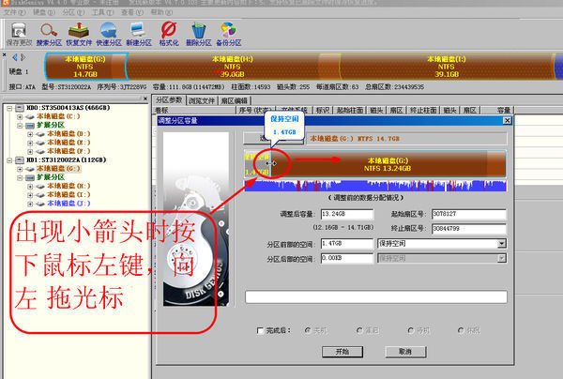Select the 待机 standby radio option
The image size is (563, 379).
coord(411,330)
